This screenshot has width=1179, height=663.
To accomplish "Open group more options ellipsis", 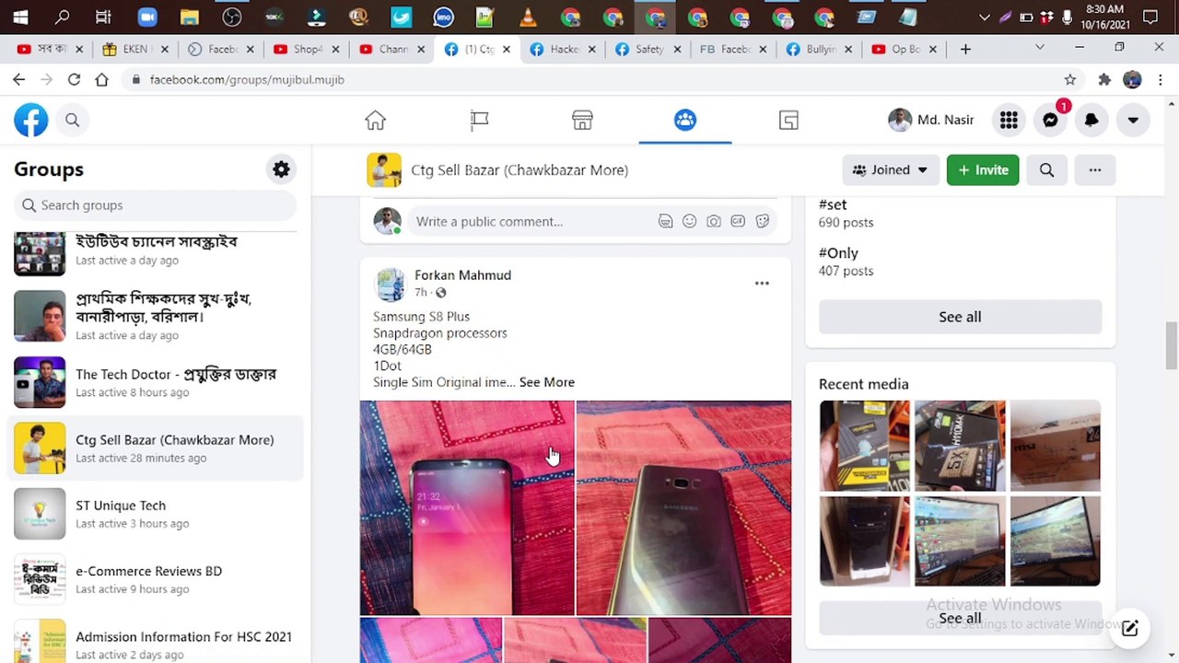I will point(1094,169).
